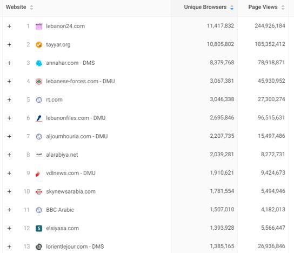Screen dimensions: 294x253
Task: Click the tayyar.org orange favicon
Action: [39, 45]
